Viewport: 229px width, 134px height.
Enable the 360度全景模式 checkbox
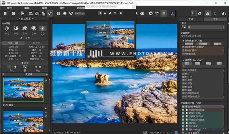pyautogui.click(x=183, y=133)
